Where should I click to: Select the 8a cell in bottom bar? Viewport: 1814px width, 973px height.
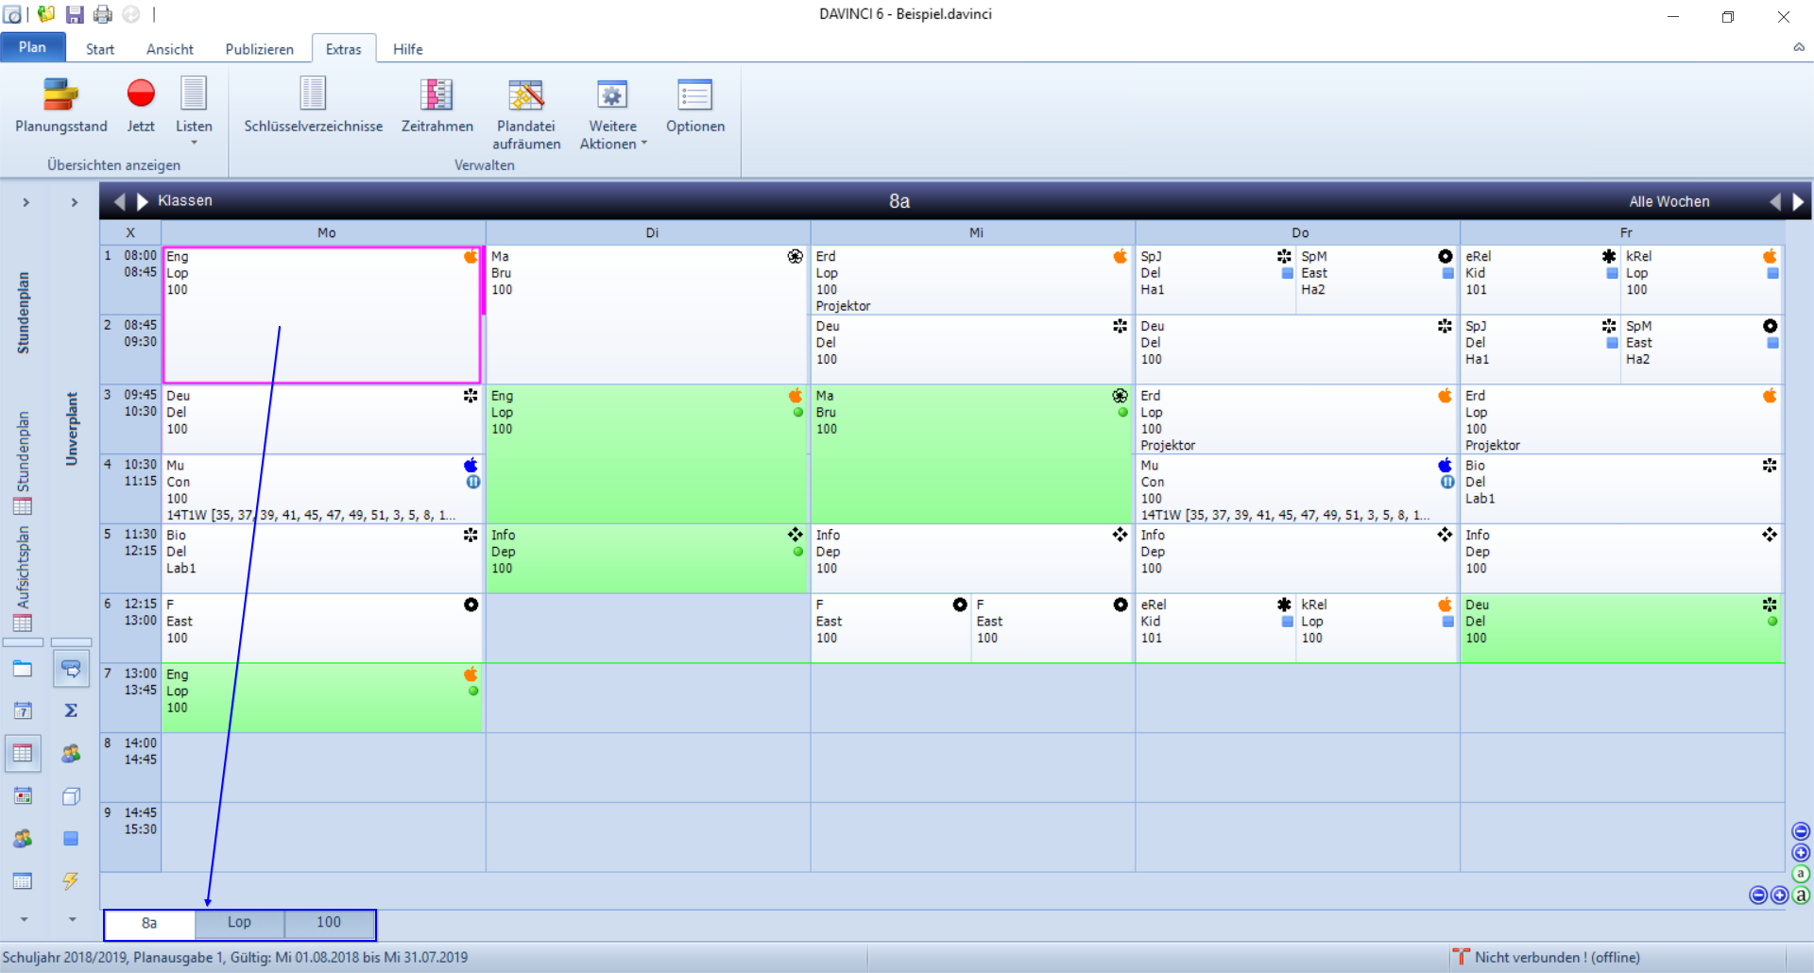[149, 924]
